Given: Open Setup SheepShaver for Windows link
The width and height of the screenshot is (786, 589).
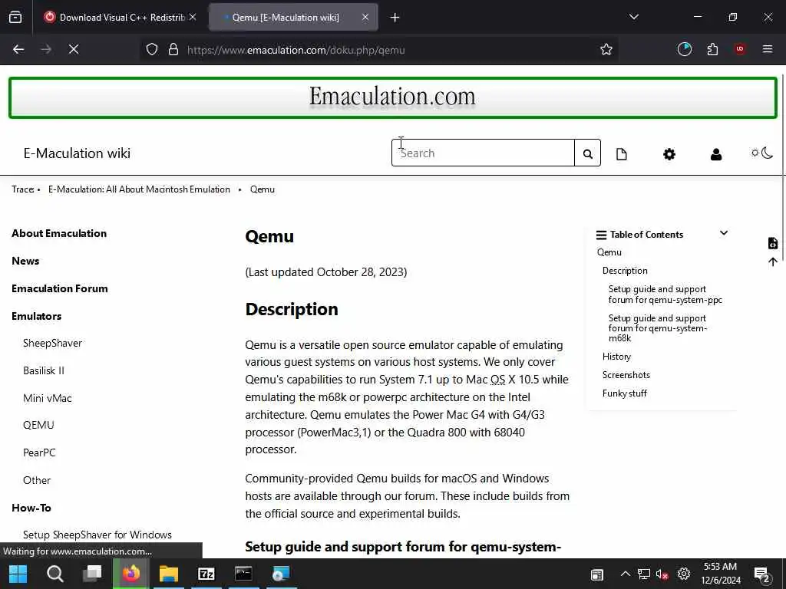Looking at the screenshot, I should click(97, 535).
